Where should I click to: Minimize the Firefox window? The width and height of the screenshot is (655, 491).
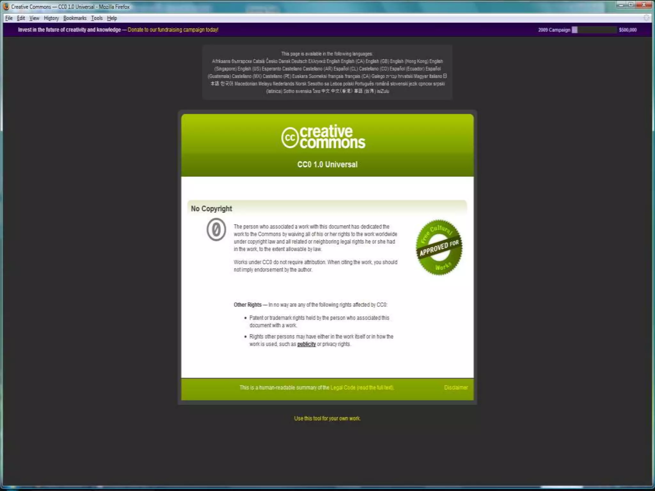621,5
